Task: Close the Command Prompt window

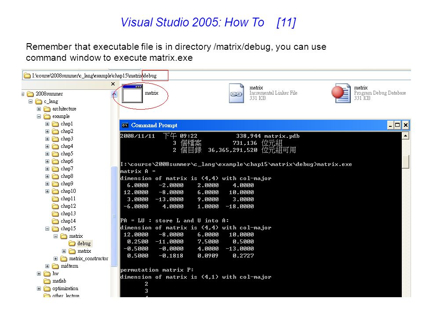Action: point(406,125)
